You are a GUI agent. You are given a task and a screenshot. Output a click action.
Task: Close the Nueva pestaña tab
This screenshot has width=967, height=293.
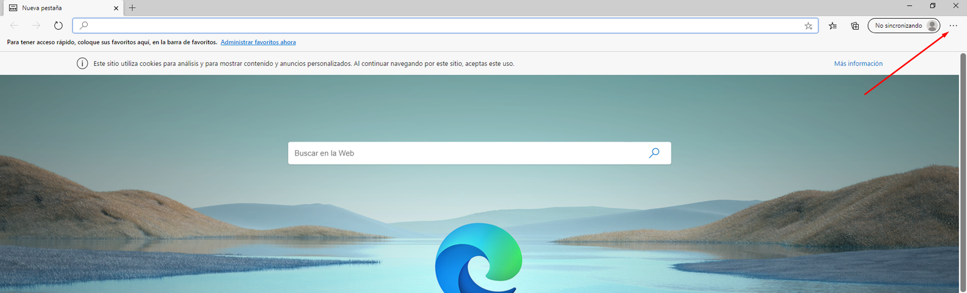tap(116, 8)
